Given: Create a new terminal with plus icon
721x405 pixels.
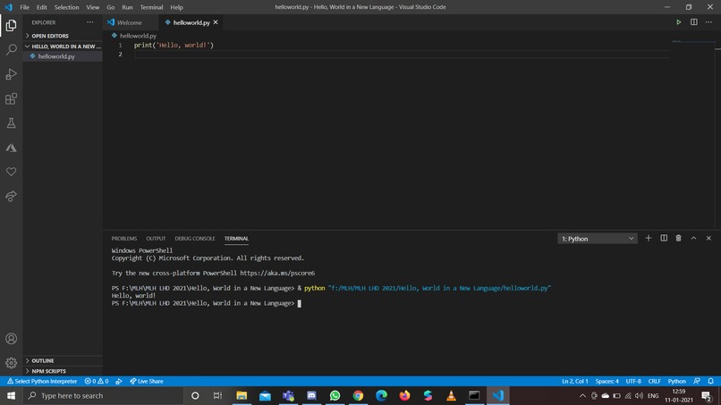Looking at the screenshot, I should point(649,238).
